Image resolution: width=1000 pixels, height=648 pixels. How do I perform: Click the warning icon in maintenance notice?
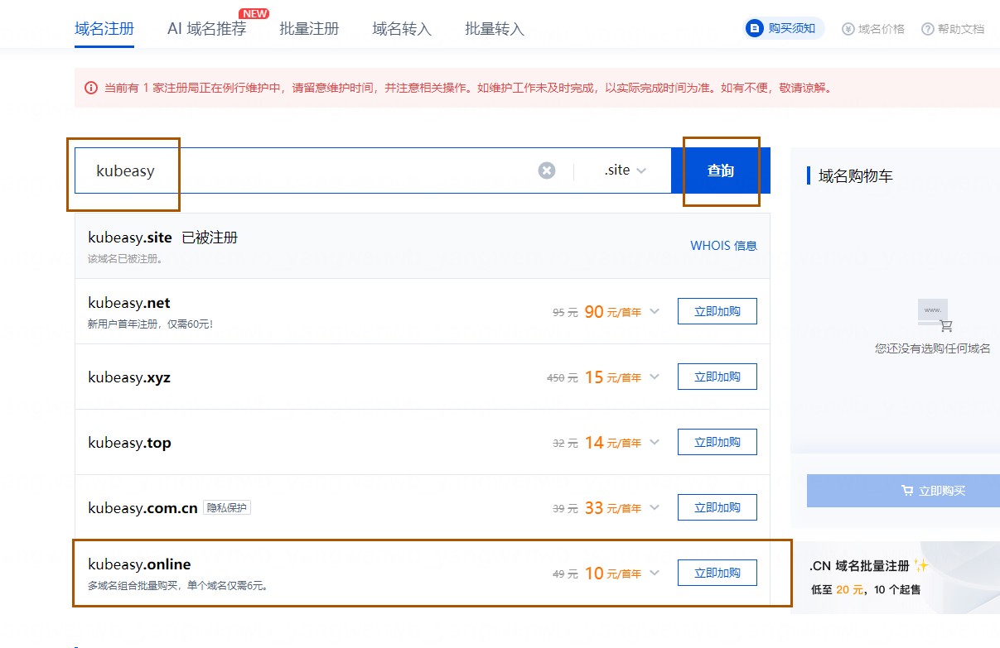pos(91,88)
